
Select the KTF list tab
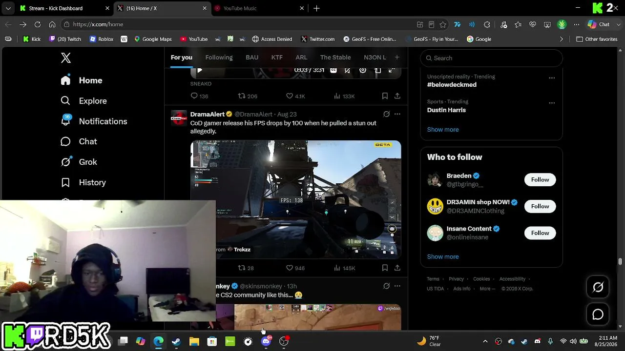[x=277, y=58]
